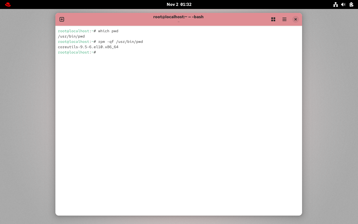358x224 pixels.
Task: Open the terminal options menu list
Action: pyautogui.click(x=284, y=19)
